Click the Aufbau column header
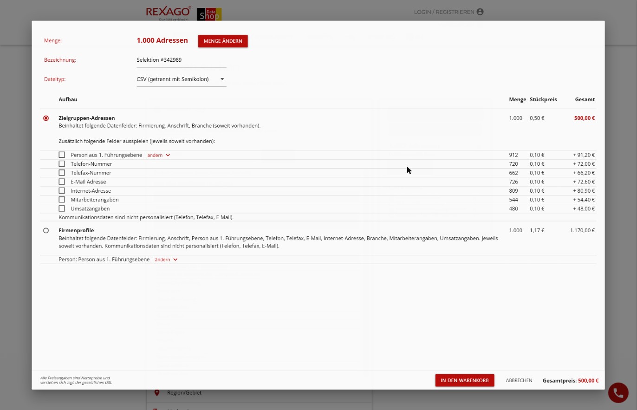This screenshot has width=637, height=410. (68, 99)
